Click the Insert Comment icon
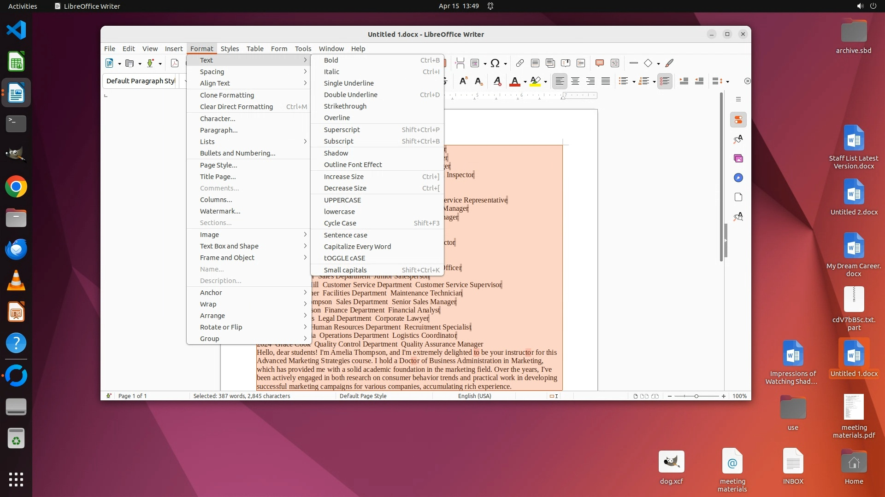The width and height of the screenshot is (885, 497). pos(599,63)
